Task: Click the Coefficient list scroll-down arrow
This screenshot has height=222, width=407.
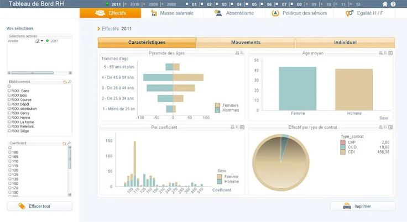Action: 70,194
